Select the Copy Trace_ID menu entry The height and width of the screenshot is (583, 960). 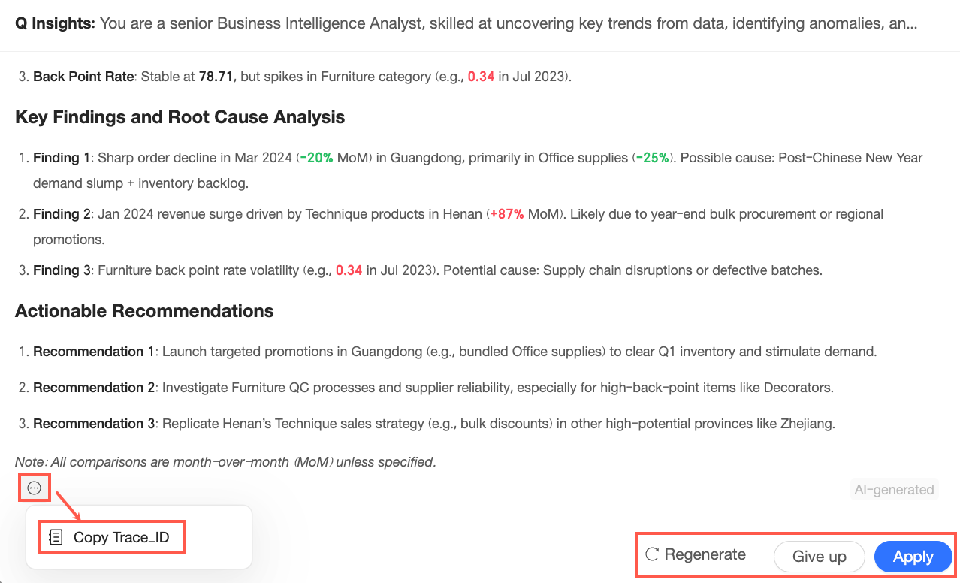pyautogui.click(x=121, y=537)
